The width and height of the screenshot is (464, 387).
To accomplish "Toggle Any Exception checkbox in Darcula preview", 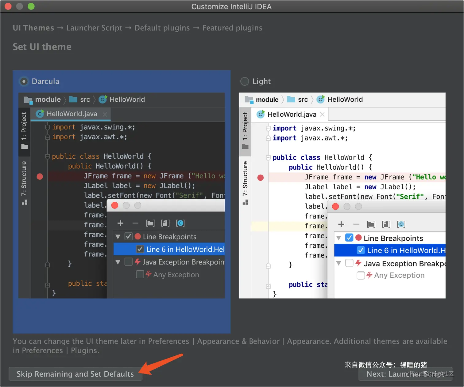I will pyautogui.click(x=140, y=274).
